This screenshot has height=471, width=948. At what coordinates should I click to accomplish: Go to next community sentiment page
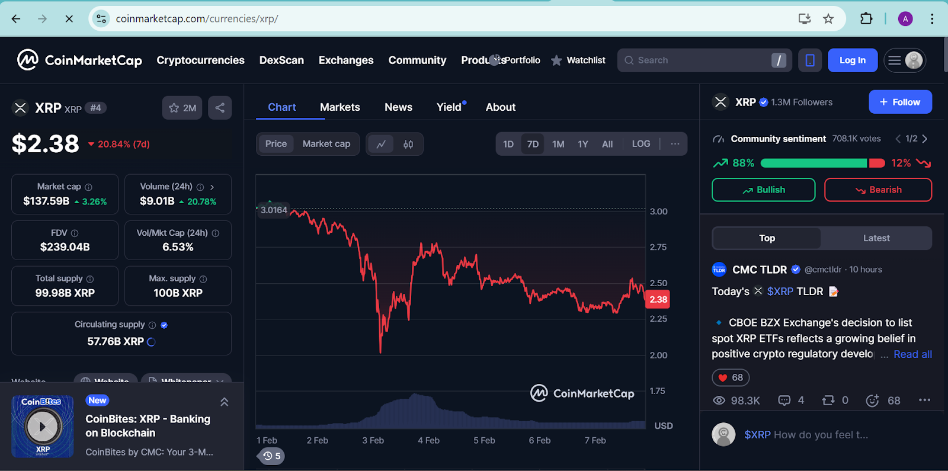pos(925,139)
